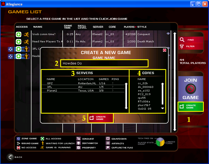
Task: Open Find with magnifying glass icon
Action: [182, 40]
